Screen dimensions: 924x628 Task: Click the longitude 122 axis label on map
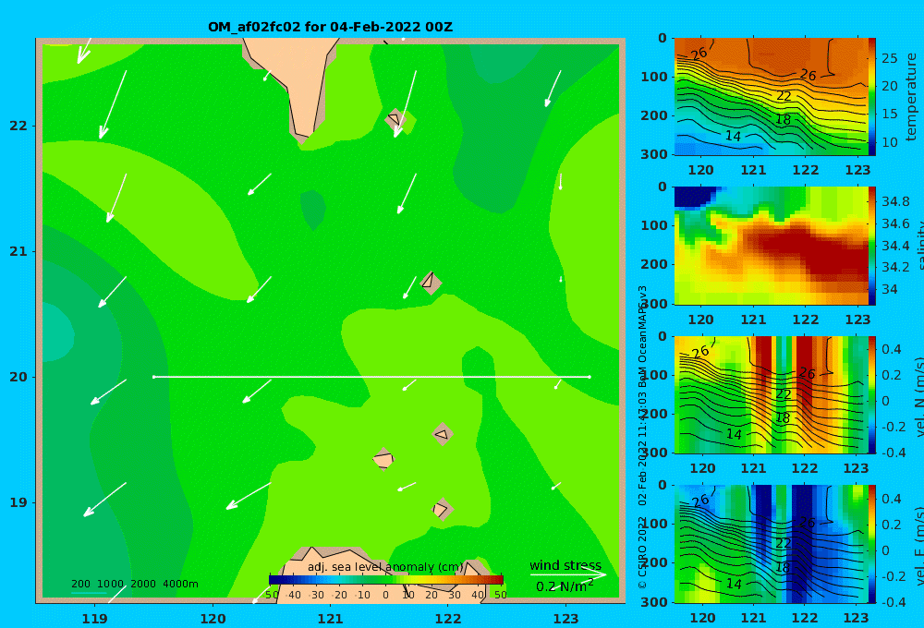pos(448,619)
